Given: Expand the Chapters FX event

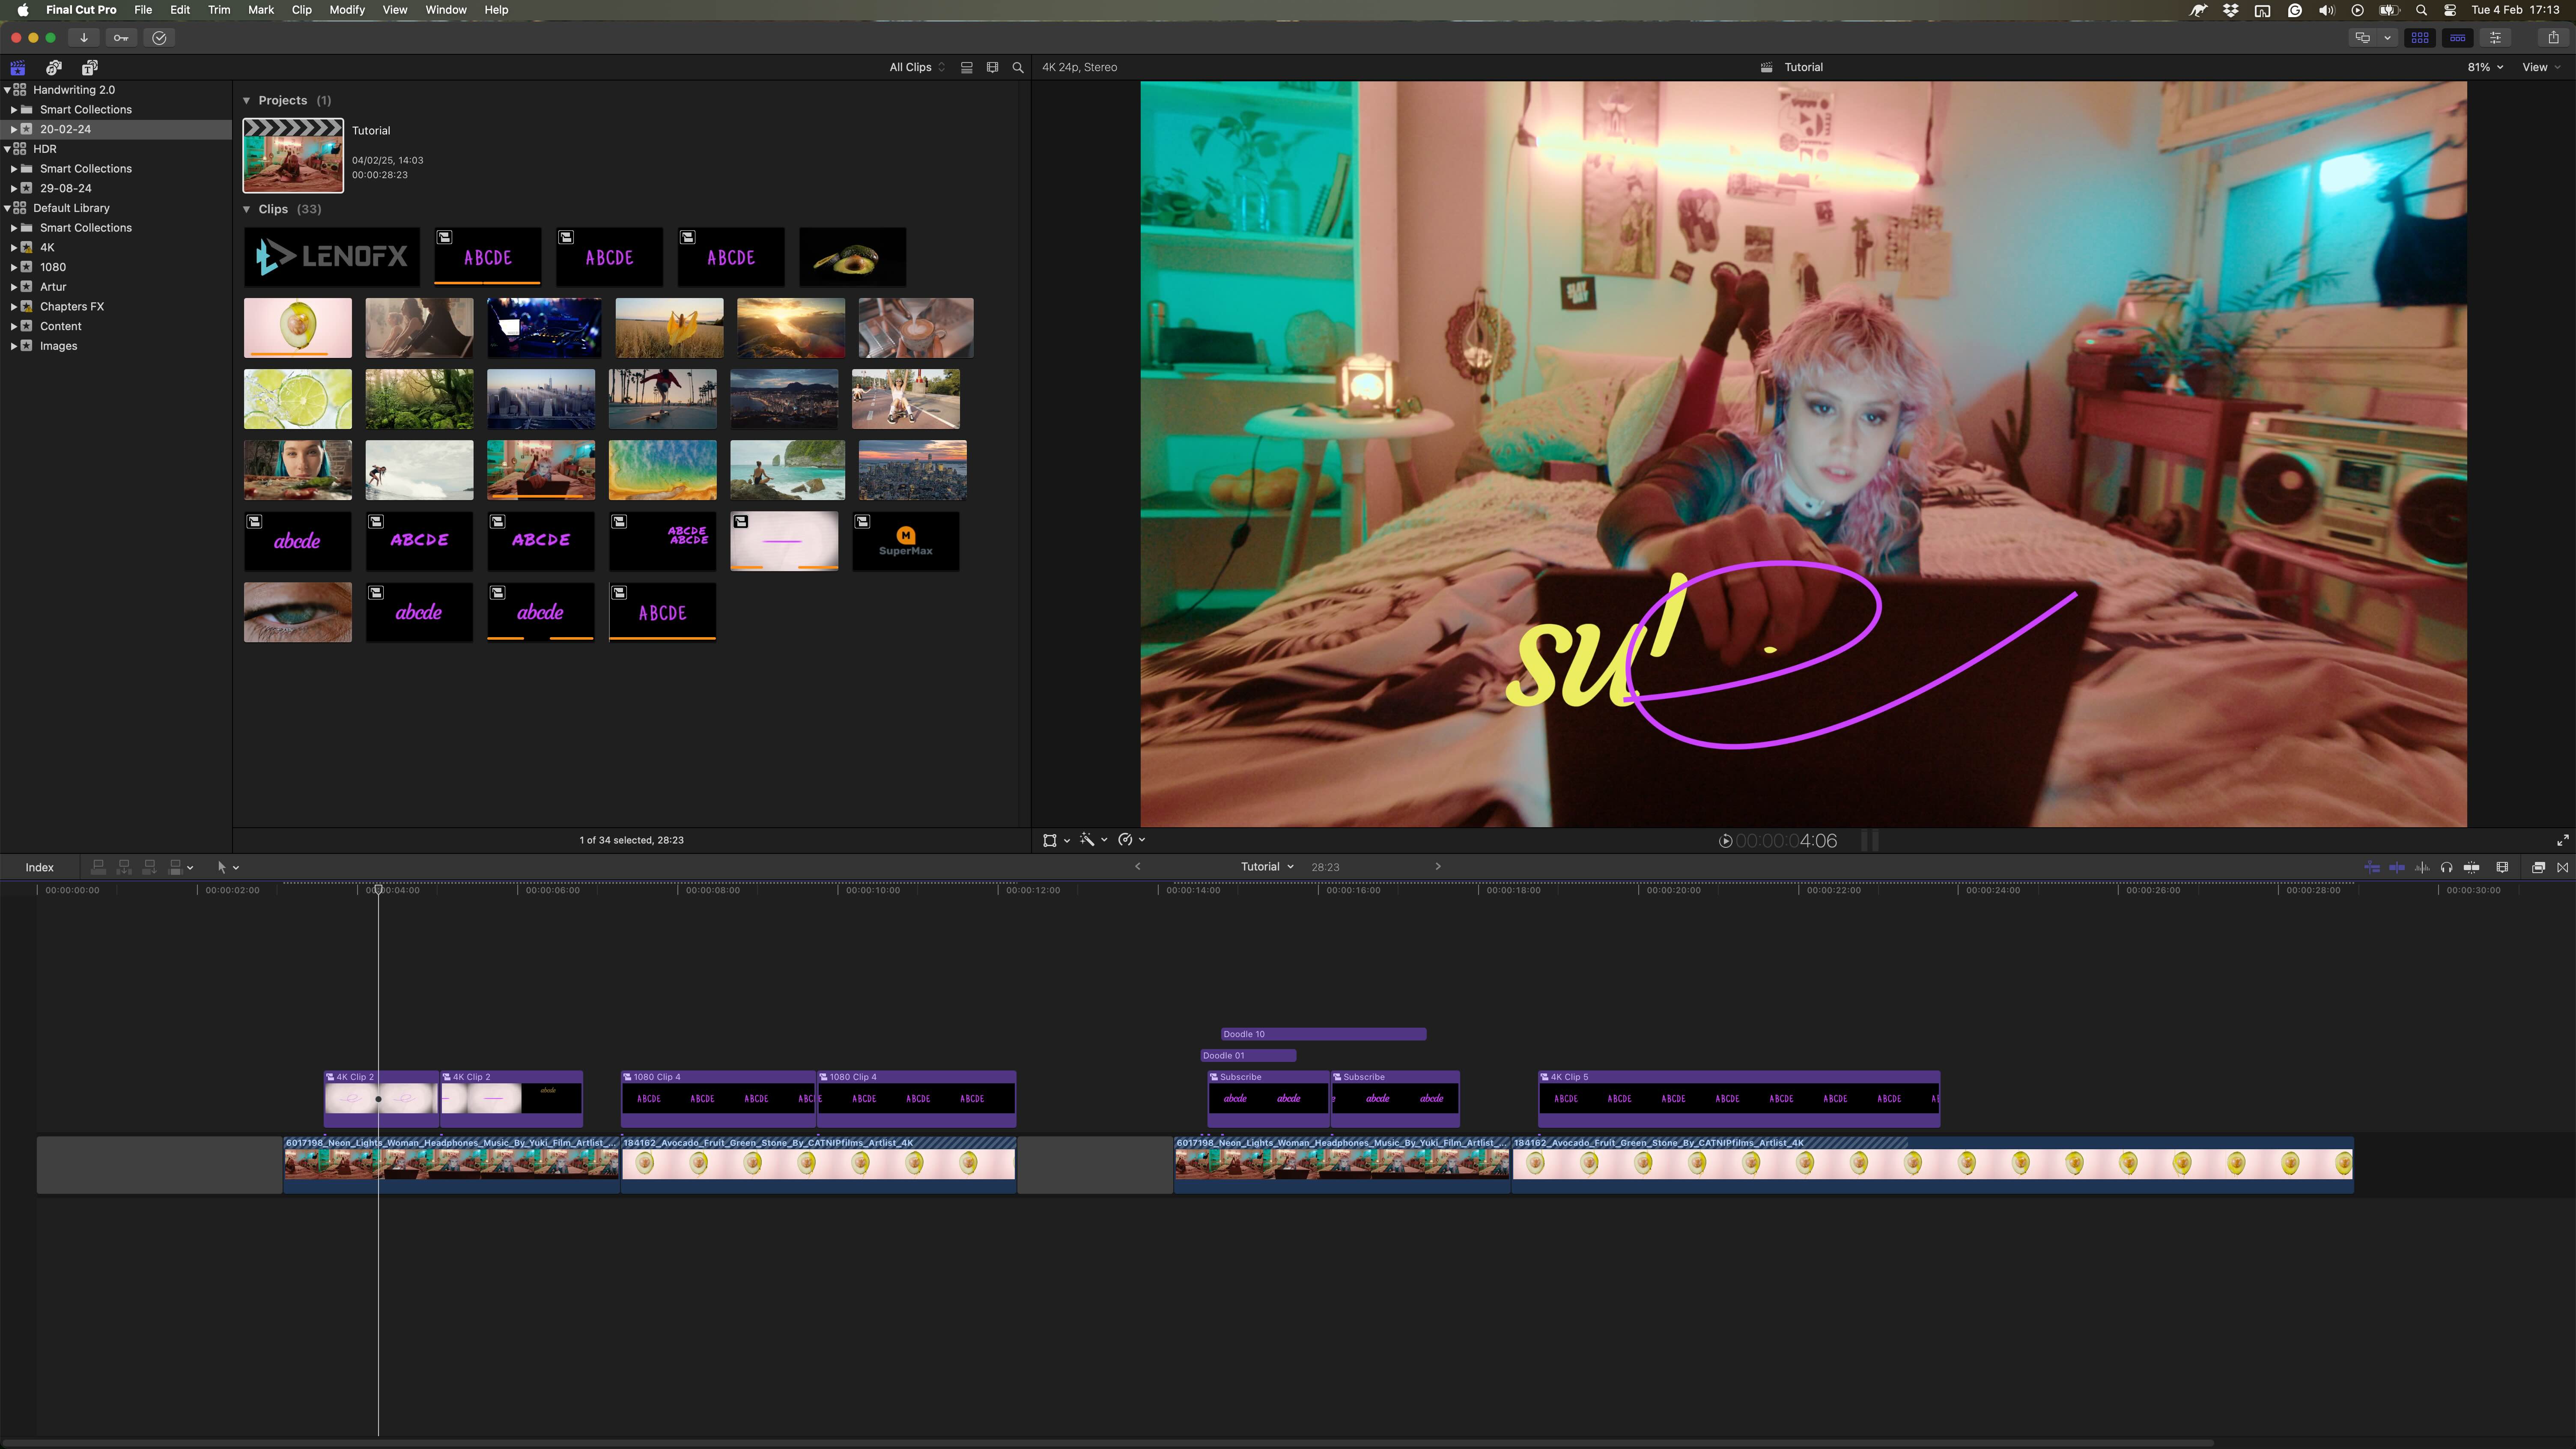Looking at the screenshot, I should 14,307.
